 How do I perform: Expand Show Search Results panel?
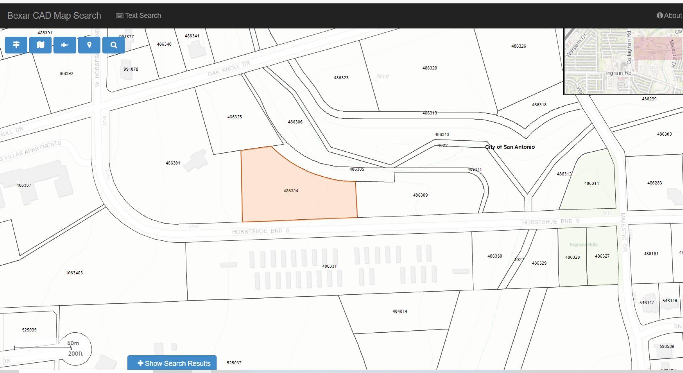pyautogui.click(x=177, y=363)
